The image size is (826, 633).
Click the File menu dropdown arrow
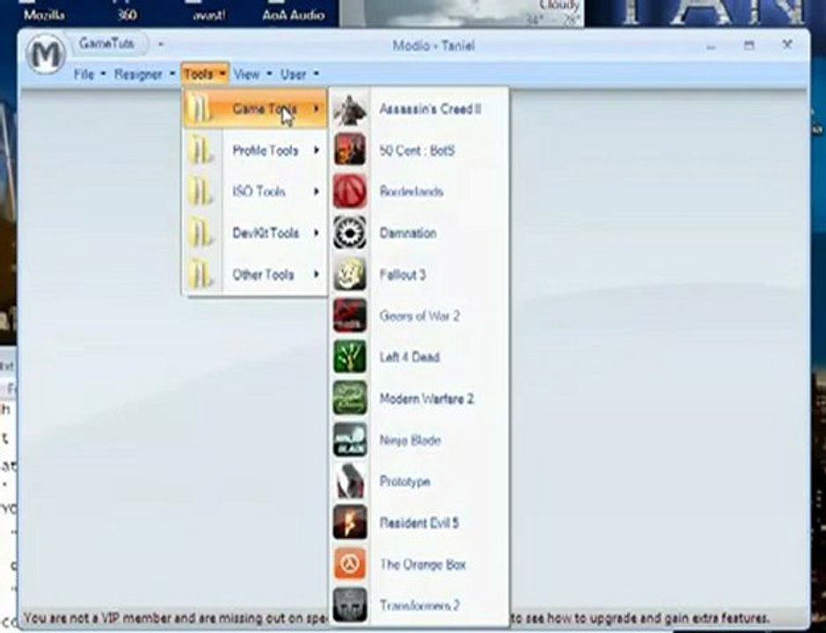pyautogui.click(x=103, y=74)
